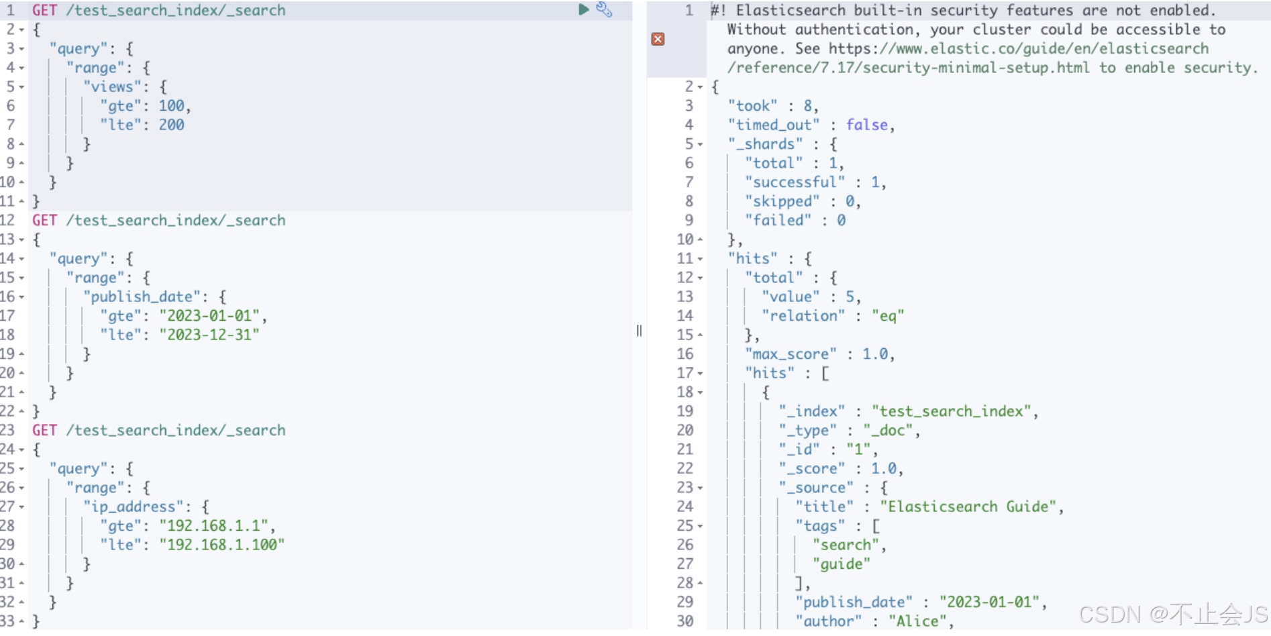The height and width of the screenshot is (636, 1271).
Task: Click the "_index" : "test_search_index" line
Action: pos(909,411)
